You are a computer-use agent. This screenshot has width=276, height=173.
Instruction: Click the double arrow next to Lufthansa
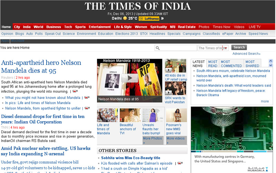coord(162,19)
